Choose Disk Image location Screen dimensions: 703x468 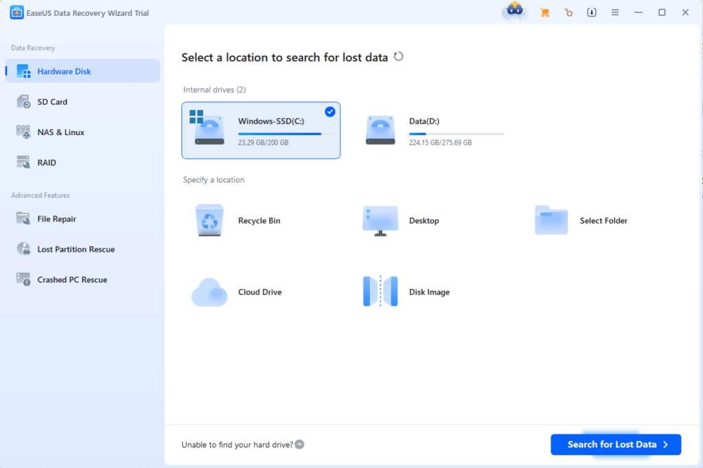coord(406,292)
